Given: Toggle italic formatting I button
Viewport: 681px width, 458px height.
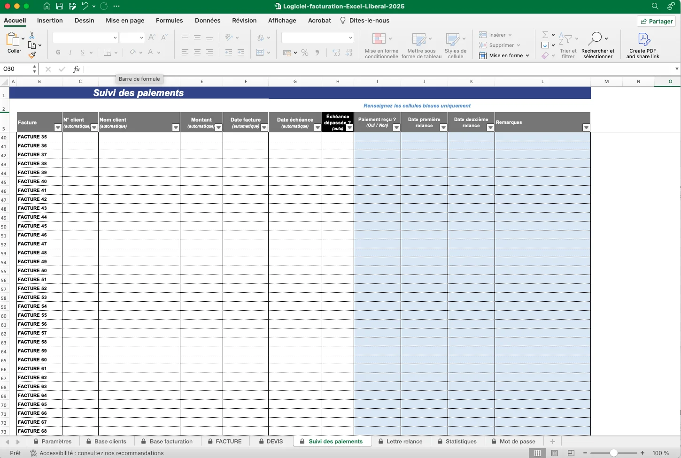Looking at the screenshot, I should click(x=70, y=52).
